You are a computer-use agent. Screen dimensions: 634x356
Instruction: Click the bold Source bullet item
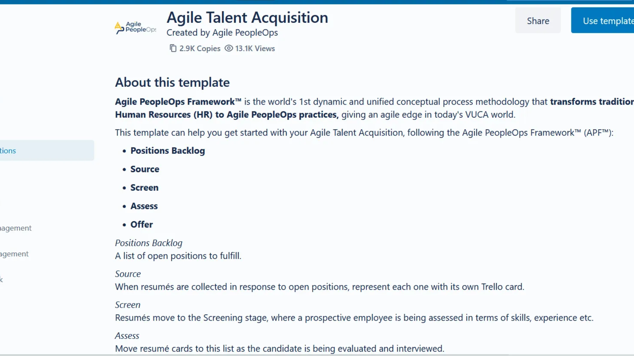click(x=145, y=169)
